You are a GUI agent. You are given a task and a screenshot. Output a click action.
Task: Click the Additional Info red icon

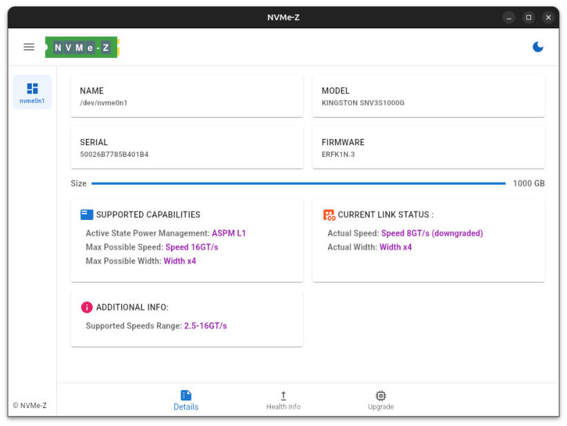click(87, 308)
